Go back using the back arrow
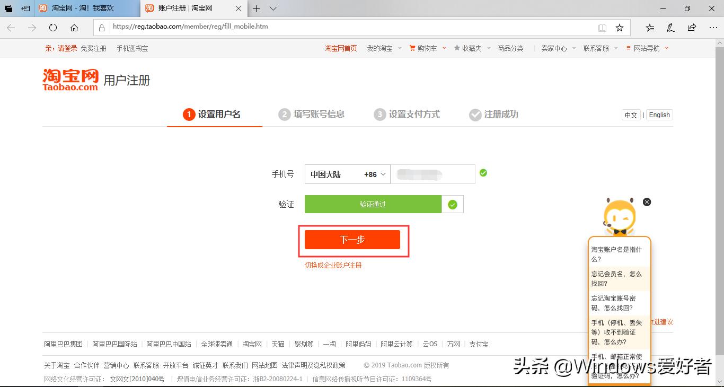The image size is (724, 387). 11,28
